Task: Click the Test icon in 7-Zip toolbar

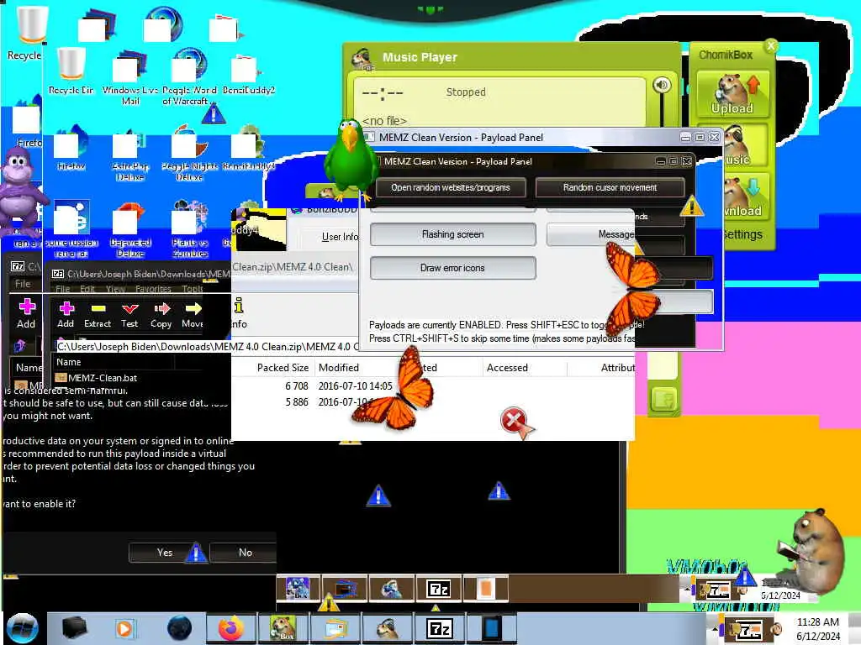Action: pyautogui.click(x=129, y=315)
